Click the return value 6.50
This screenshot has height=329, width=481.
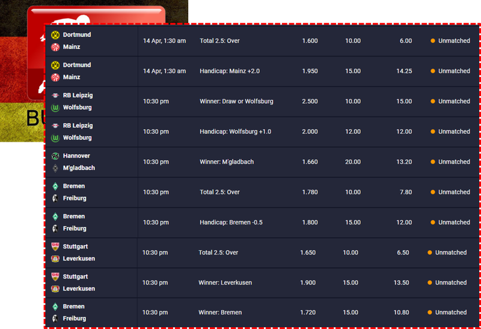point(403,253)
